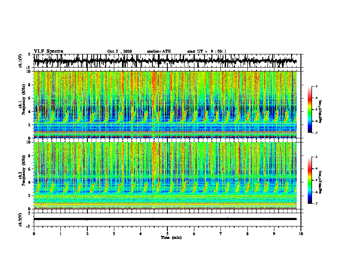Click the "5" tick on the time axis

pos(167,234)
